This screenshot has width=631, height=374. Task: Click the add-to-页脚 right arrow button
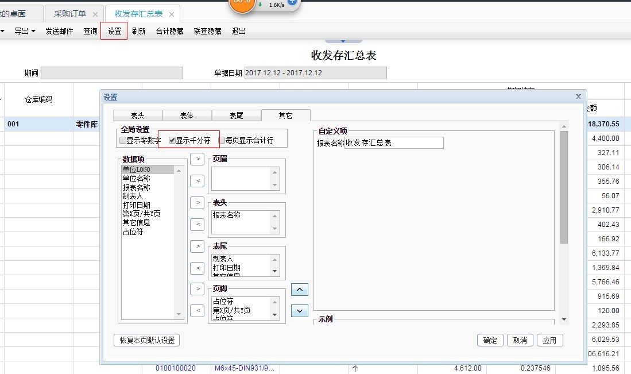[x=197, y=289]
